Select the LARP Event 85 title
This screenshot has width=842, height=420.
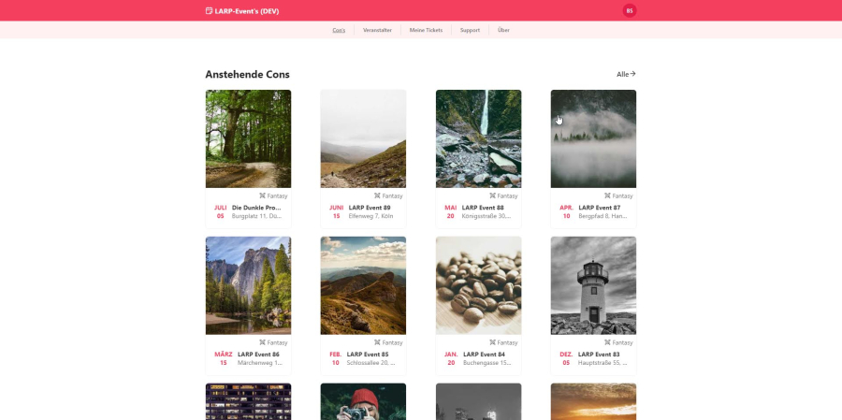[x=368, y=355]
